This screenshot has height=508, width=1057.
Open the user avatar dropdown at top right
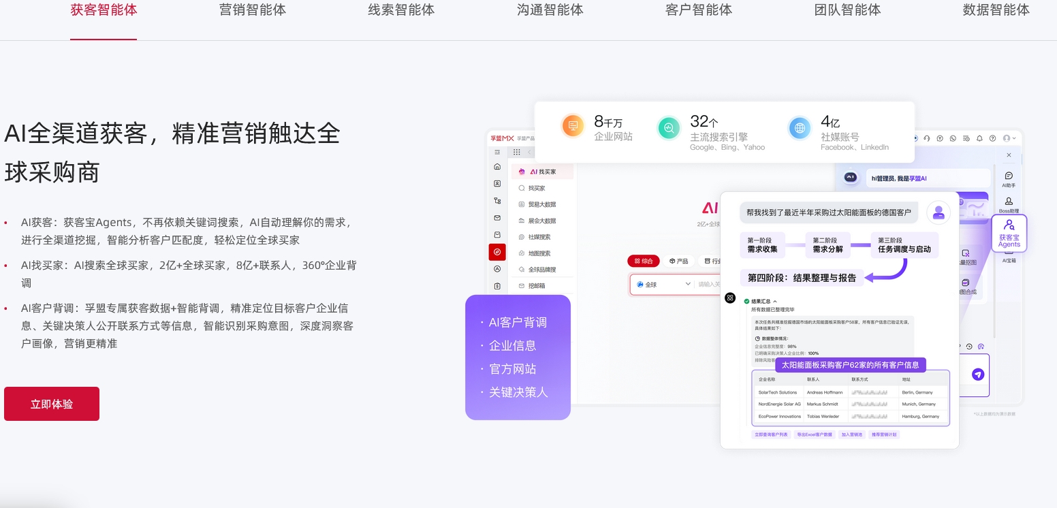pos(1008,138)
